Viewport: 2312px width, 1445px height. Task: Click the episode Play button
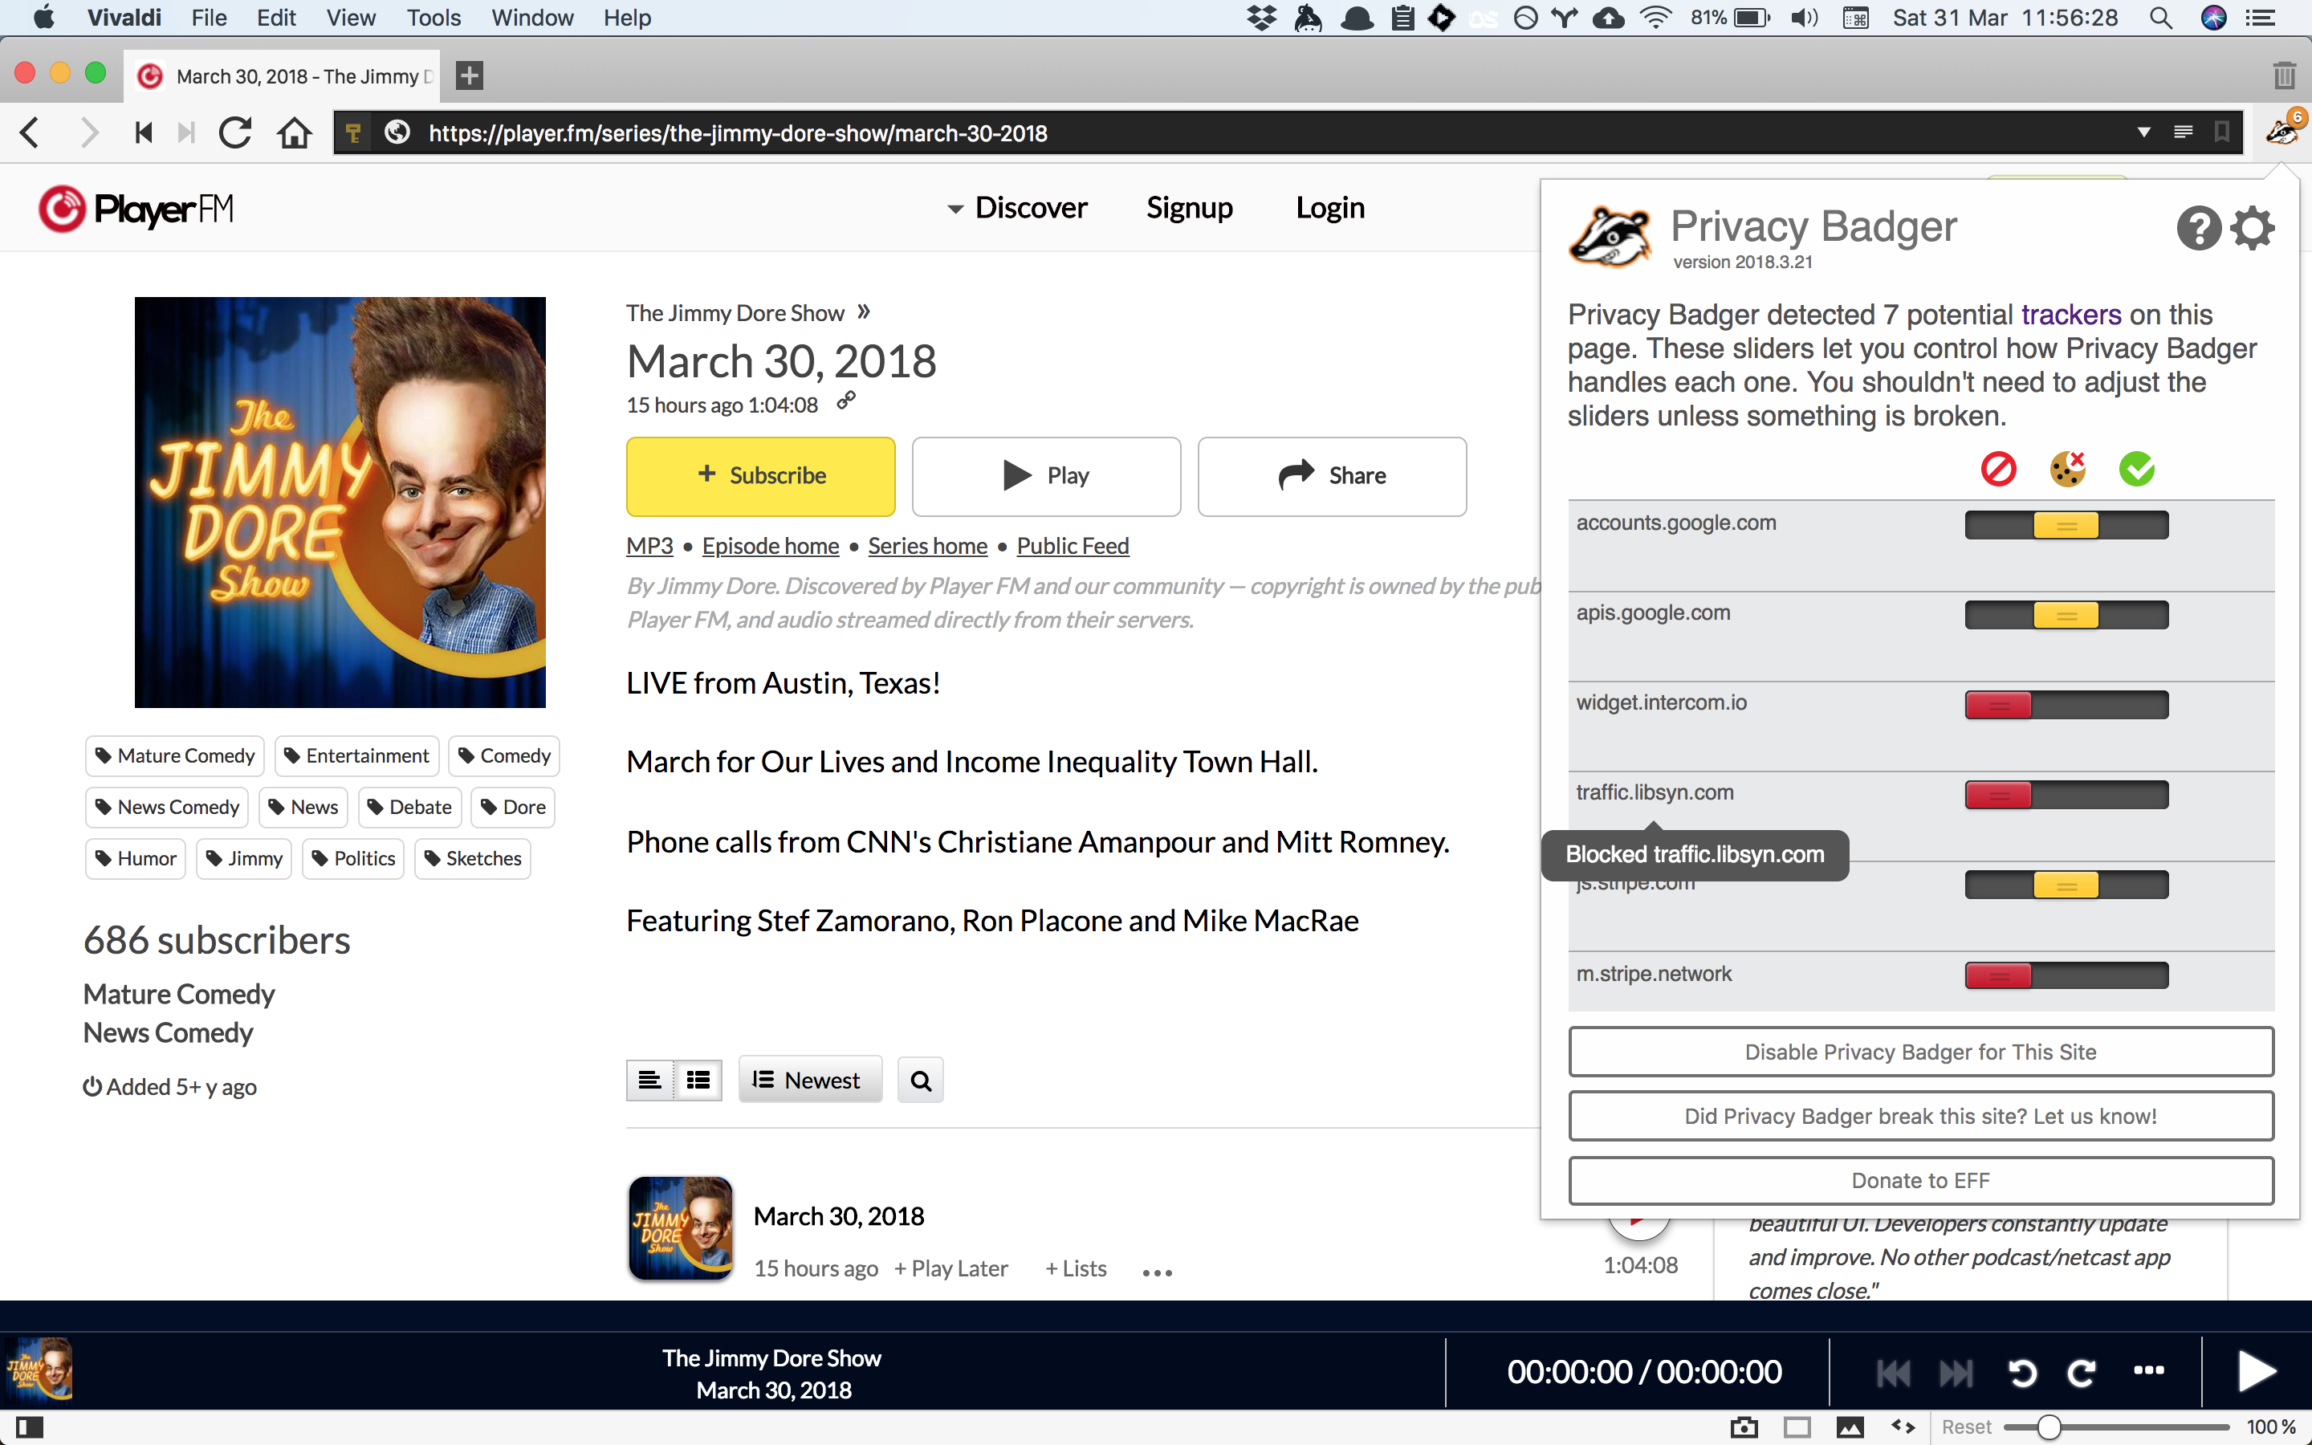pyautogui.click(x=1046, y=476)
